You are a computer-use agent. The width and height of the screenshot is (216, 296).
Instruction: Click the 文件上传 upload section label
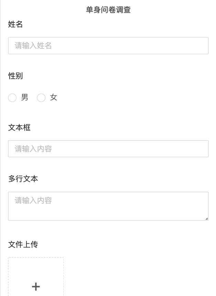pos(23,245)
